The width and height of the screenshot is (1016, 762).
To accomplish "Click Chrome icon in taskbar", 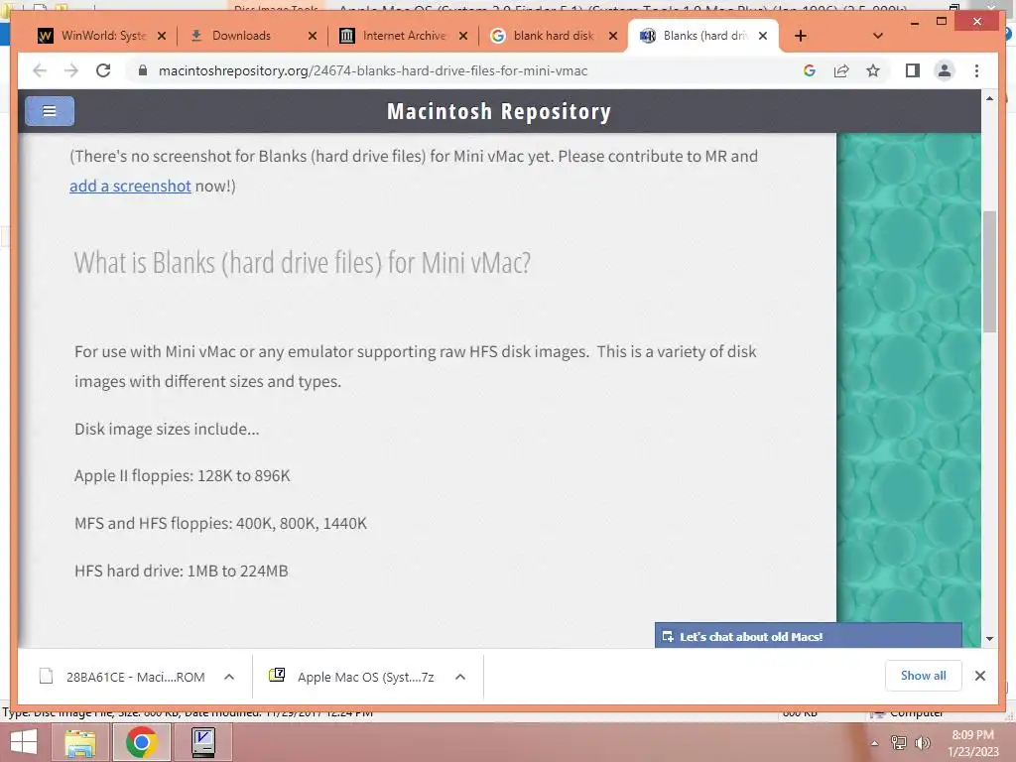I will [x=142, y=742].
